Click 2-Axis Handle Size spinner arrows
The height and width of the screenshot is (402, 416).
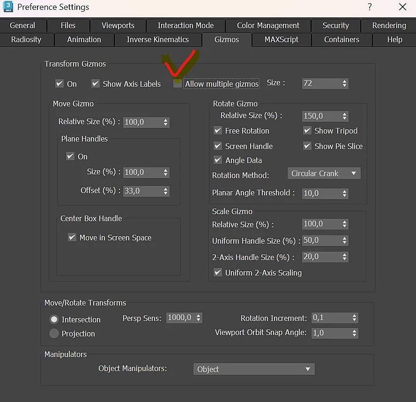click(344, 257)
